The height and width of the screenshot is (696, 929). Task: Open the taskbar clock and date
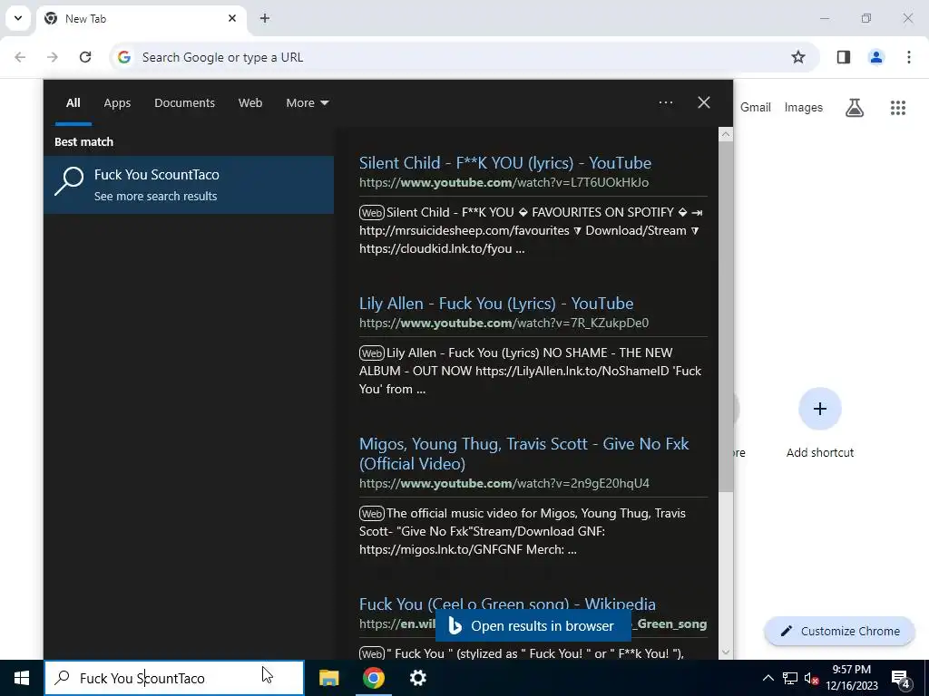[x=851, y=678]
